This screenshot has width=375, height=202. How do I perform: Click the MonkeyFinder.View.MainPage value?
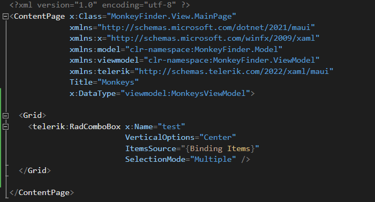click(x=171, y=17)
